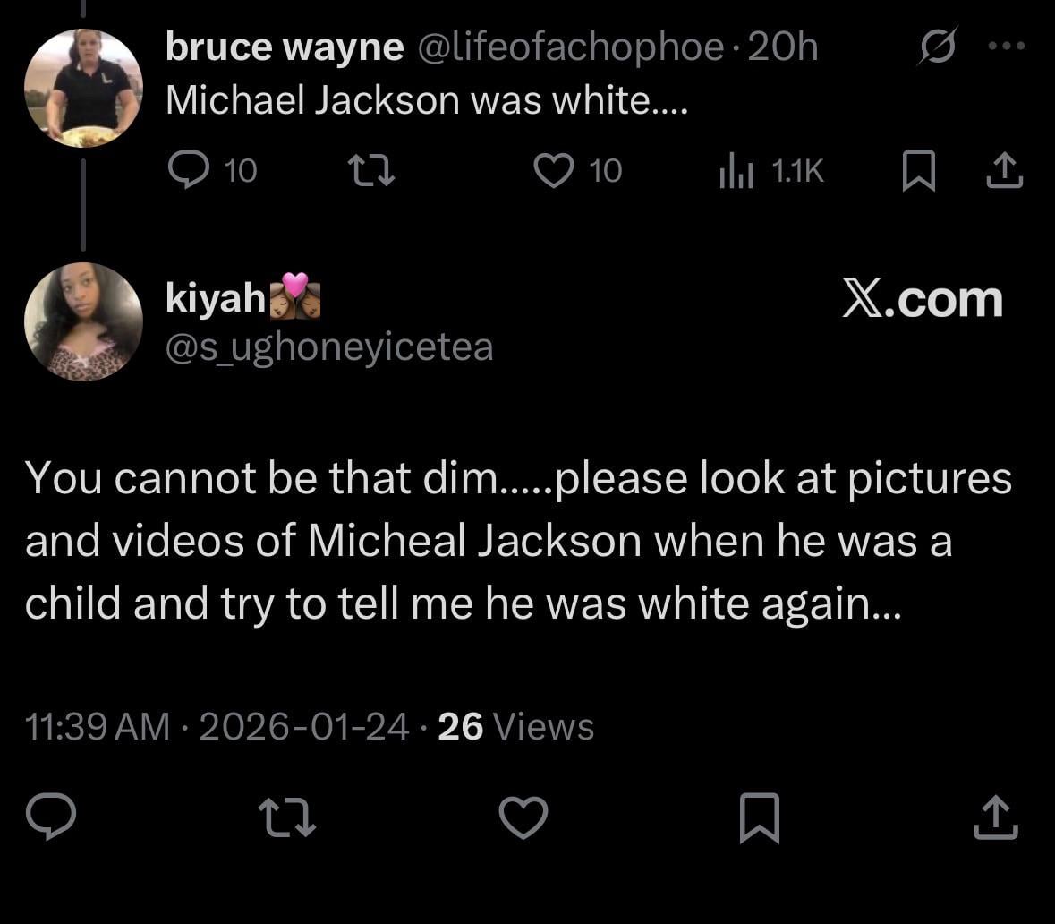Bookmark kiyah's reply tweet
Screen dimensions: 1055x924
[x=760, y=817]
